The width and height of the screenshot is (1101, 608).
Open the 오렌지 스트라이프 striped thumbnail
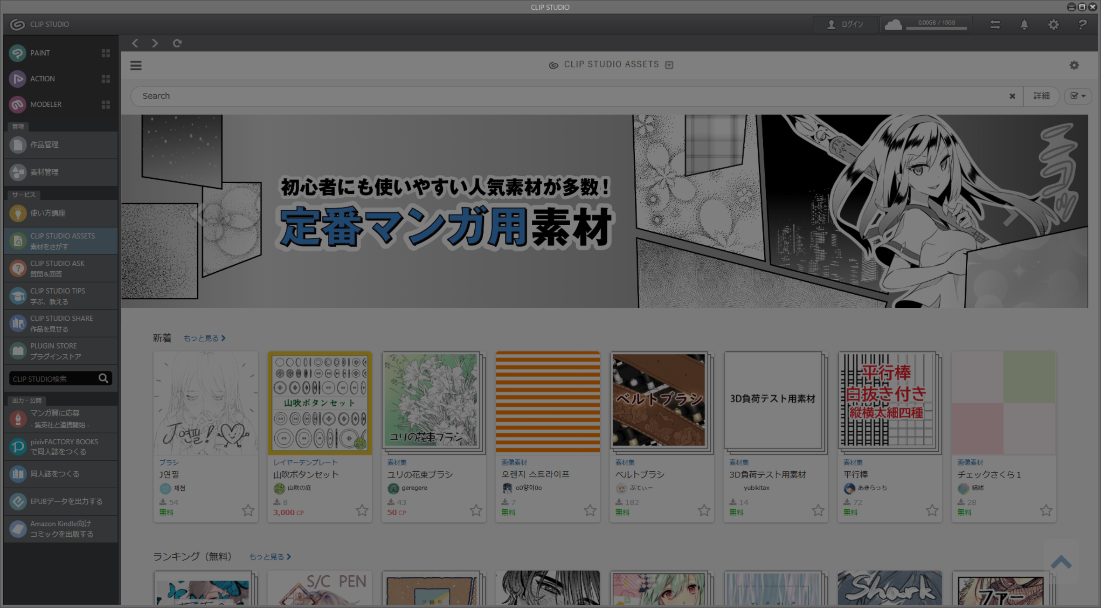[x=548, y=402]
